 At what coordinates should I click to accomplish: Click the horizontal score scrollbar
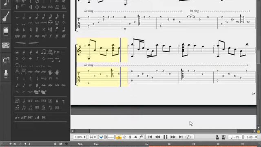click(164, 131)
